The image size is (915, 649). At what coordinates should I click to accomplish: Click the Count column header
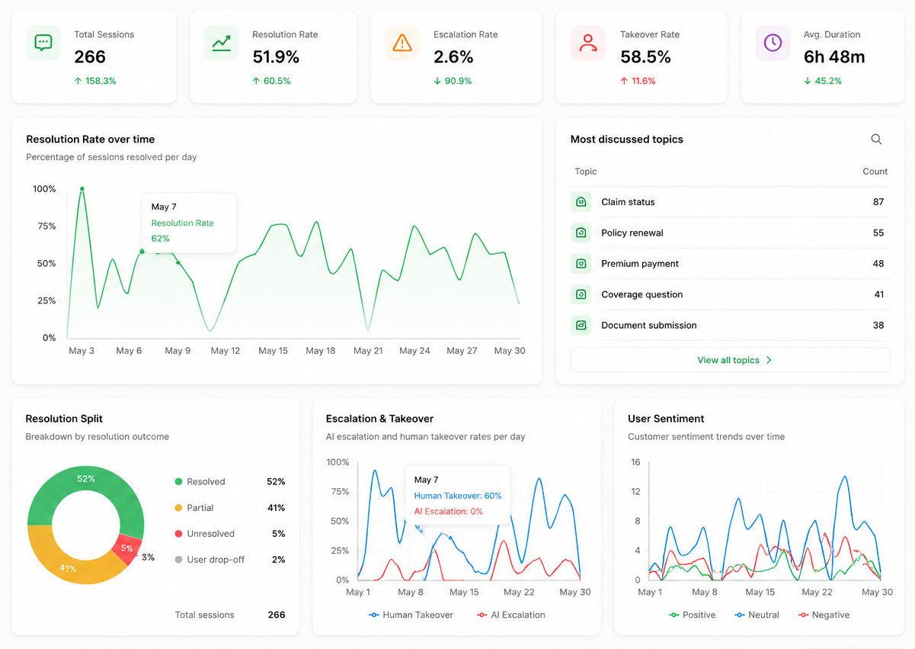point(875,172)
